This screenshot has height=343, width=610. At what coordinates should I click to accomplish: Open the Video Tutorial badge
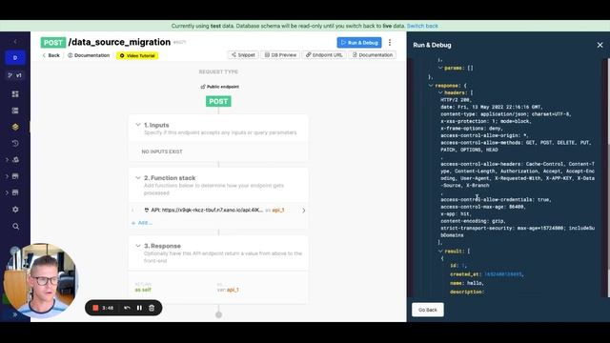click(x=137, y=55)
